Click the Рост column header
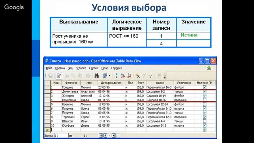Image resolution: width=254 pixels, height=143 pixels. [141, 83]
